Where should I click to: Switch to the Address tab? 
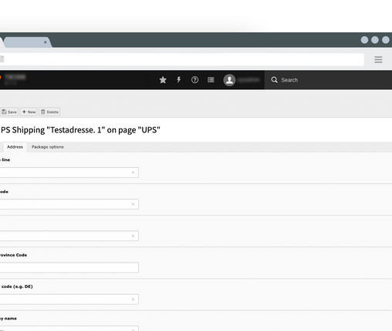[x=15, y=147]
